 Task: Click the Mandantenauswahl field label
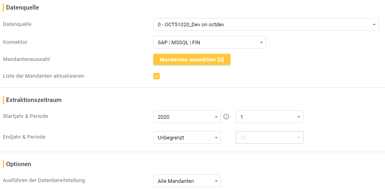pyautogui.click(x=29, y=59)
